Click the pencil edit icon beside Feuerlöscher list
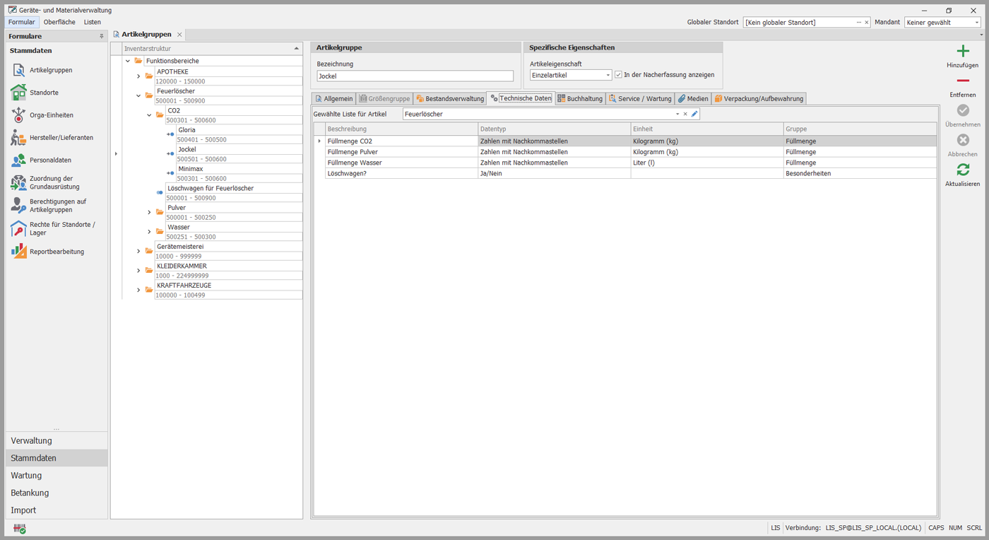This screenshot has height=540, width=989. point(694,114)
